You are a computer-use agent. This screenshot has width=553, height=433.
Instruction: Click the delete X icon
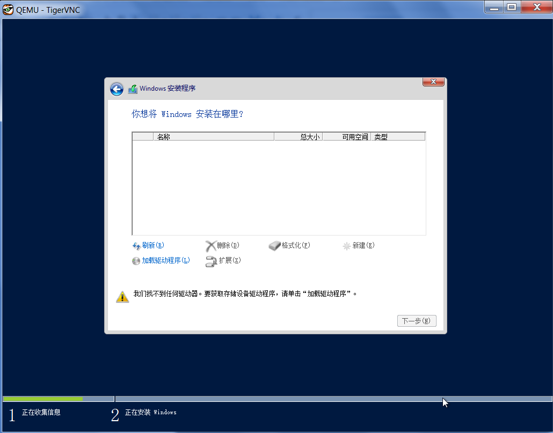coord(210,246)
